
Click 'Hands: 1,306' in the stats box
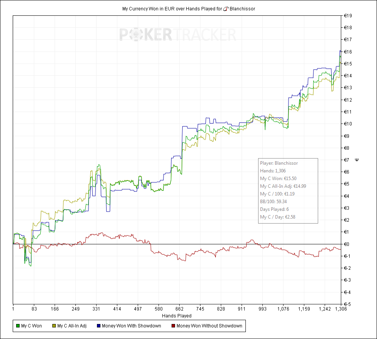click(273, 171)
